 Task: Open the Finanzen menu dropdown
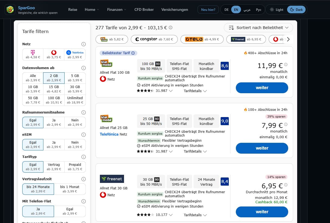tap(117, 9)
